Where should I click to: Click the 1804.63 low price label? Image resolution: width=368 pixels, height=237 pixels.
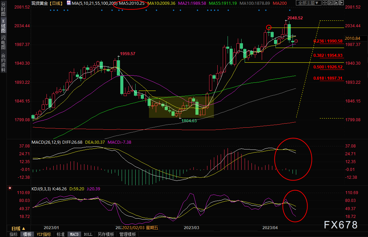tap(189, 121)
